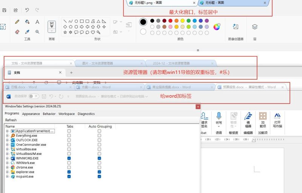Viewport: 302px width, 193px height.
Task: Choose the Right triangle shape in Paint
Action: pos(104,21)
